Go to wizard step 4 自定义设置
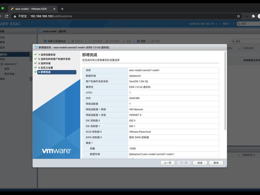 pos(45,68)
